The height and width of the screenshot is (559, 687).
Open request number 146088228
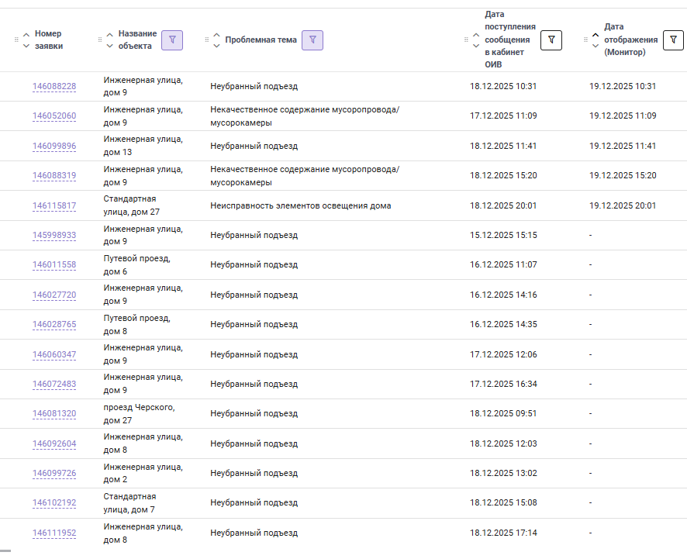pos(54,86)
